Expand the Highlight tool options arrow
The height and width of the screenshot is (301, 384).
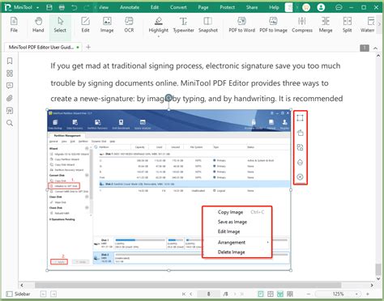(x=159, y=36)
